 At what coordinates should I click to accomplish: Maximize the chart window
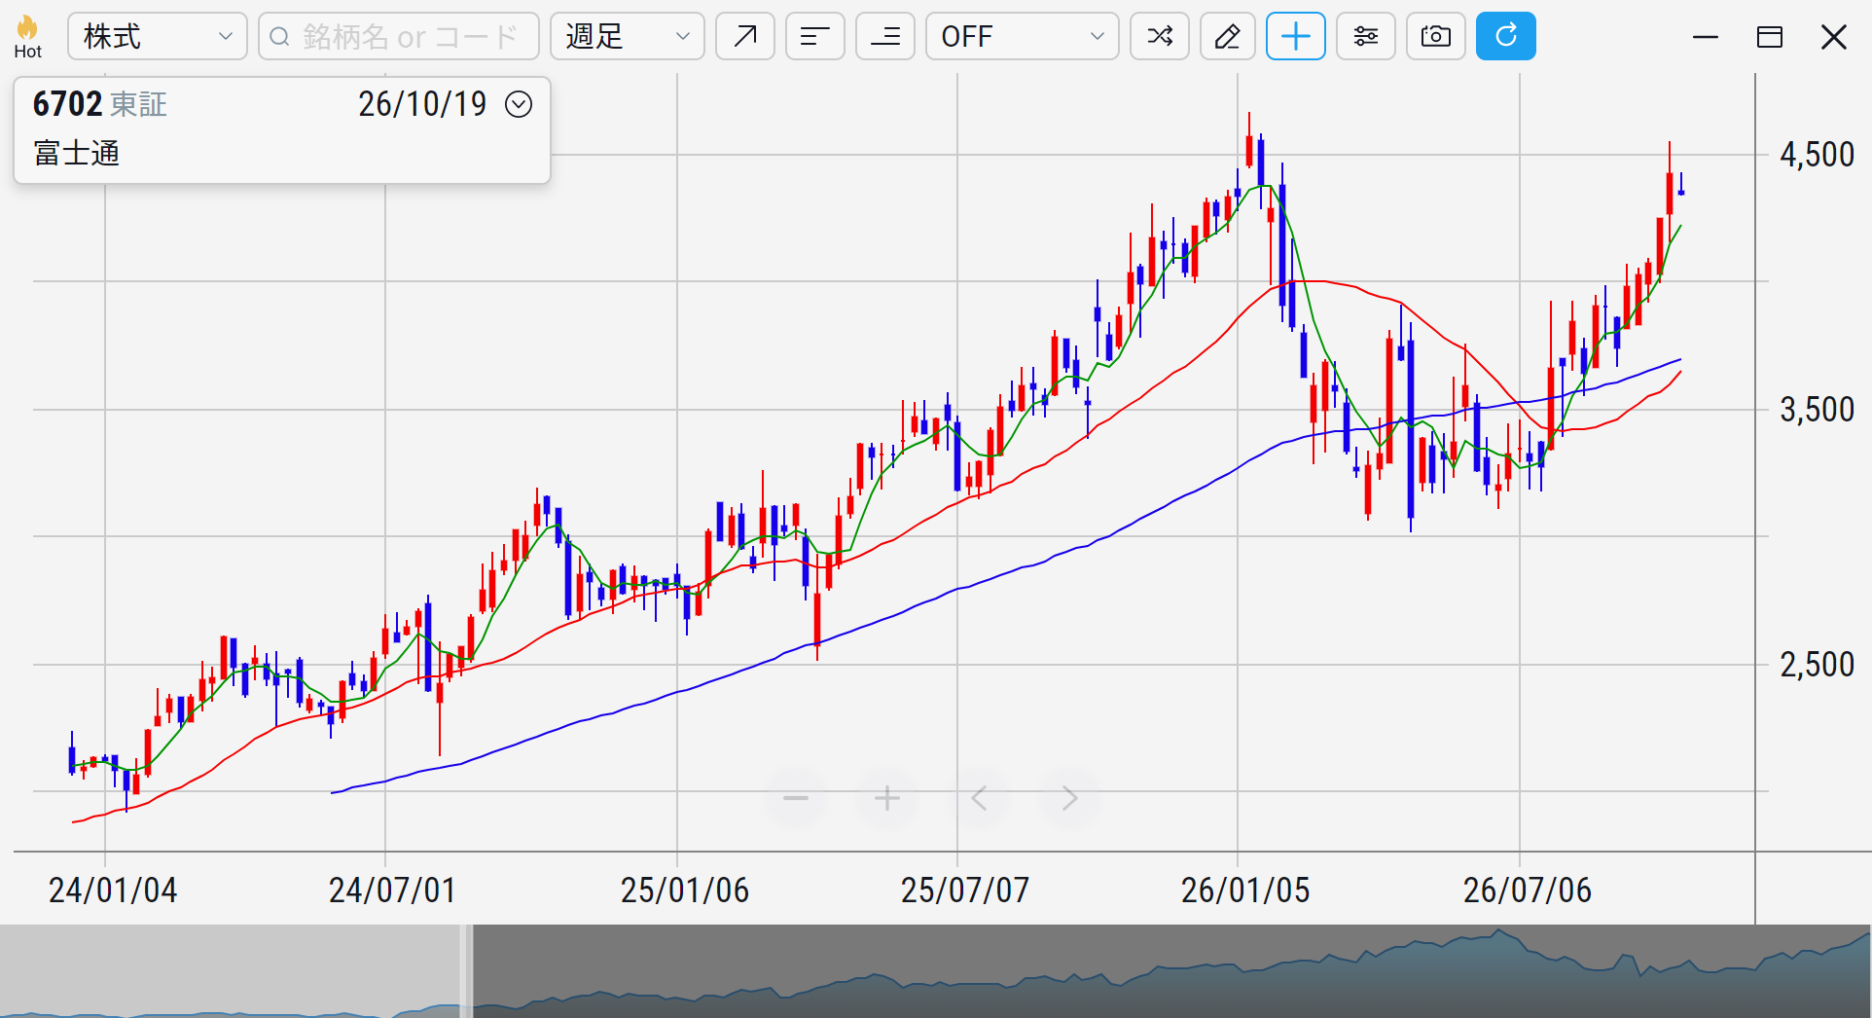pos(1770,37)
